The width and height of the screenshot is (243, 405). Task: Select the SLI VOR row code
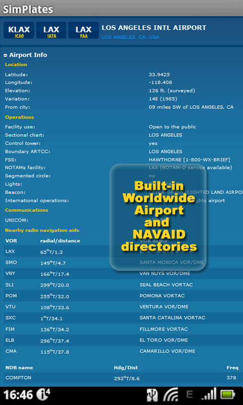pyautogui.click(x=10, y=285)
